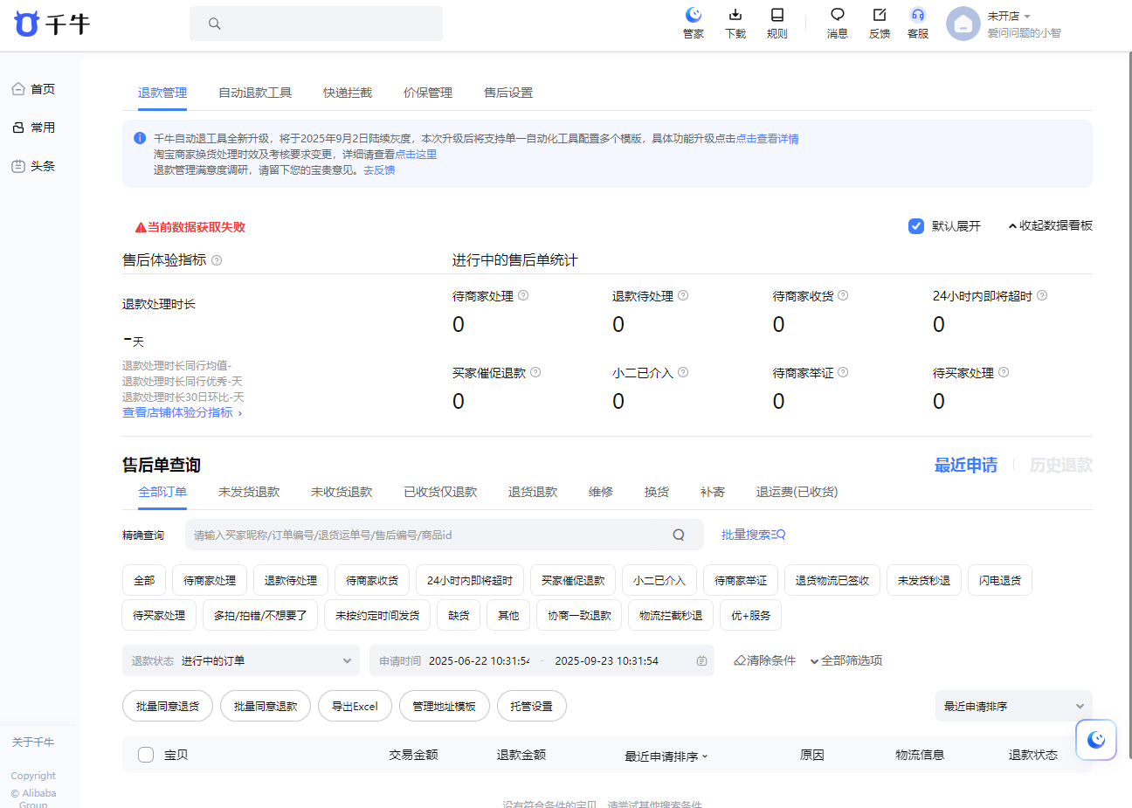Click the help icon beside 待买家处理
Viewport: 1132px width, 808px height.
1004,372
